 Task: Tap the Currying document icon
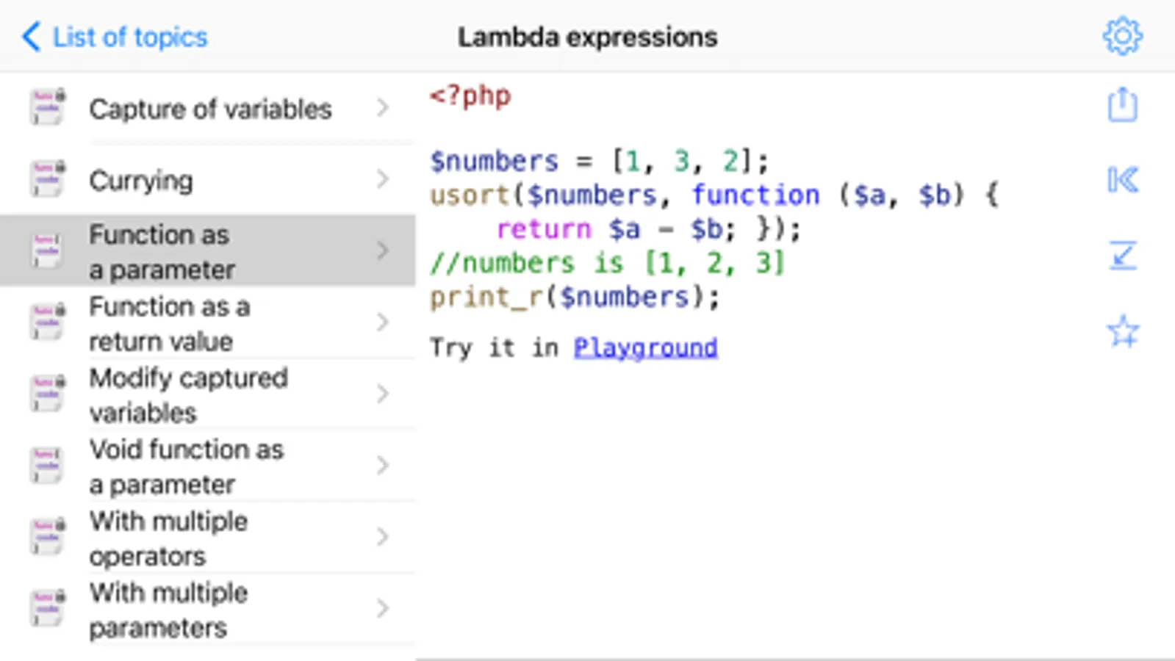coord(48,179)
